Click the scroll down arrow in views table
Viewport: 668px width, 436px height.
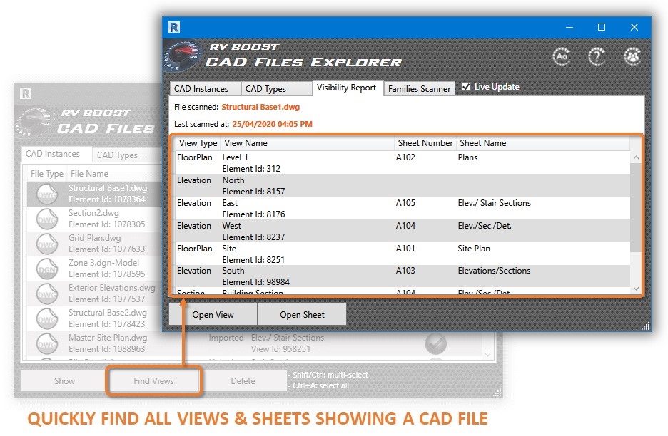point(636,289)
